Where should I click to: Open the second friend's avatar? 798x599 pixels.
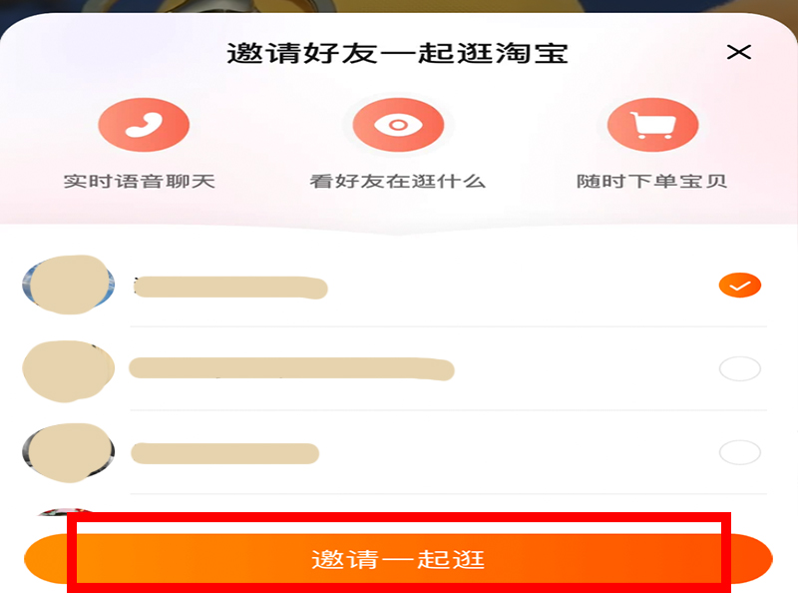click(68, 370)
